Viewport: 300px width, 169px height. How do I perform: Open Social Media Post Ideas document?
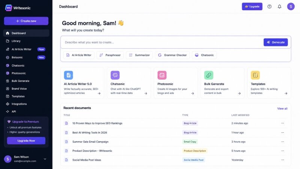(x=87, y=160)
